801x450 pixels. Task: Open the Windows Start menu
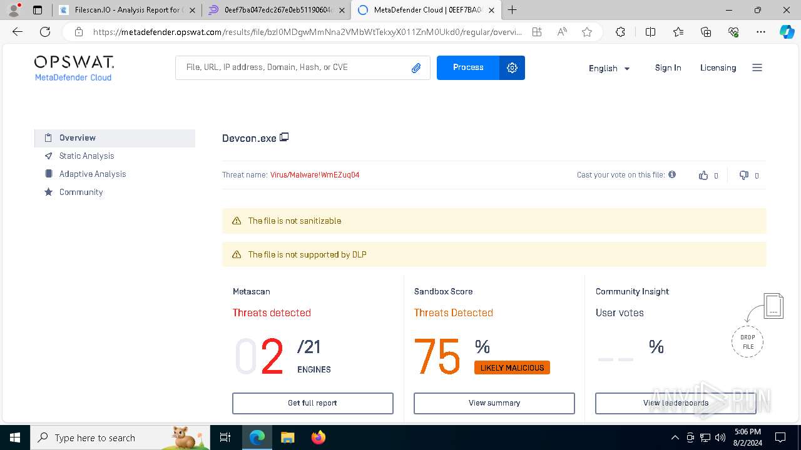click(14, 437)
